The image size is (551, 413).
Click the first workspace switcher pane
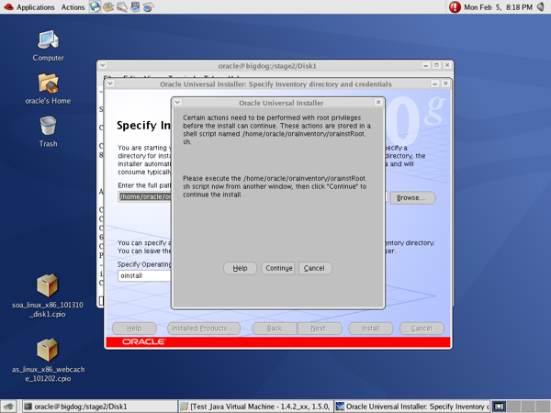pyautogui.click(x=499, y=407)
